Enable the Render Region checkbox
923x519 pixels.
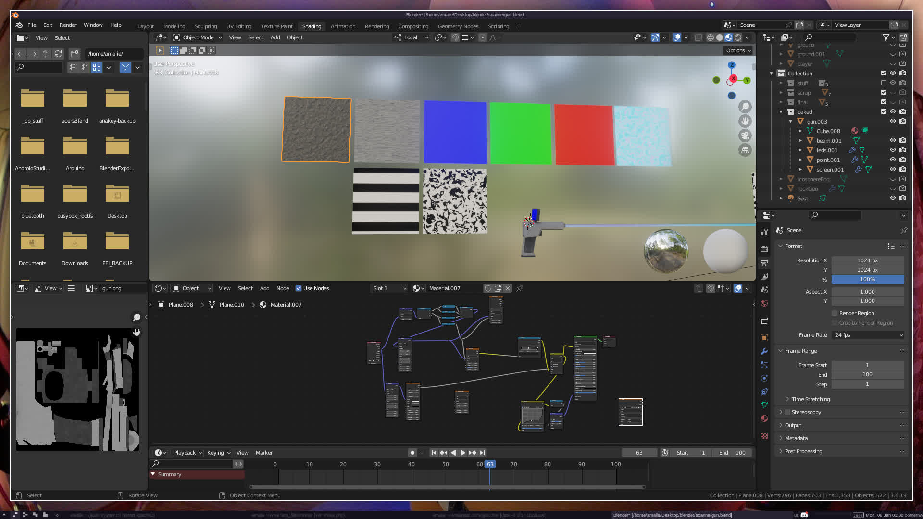coord(835,313)
